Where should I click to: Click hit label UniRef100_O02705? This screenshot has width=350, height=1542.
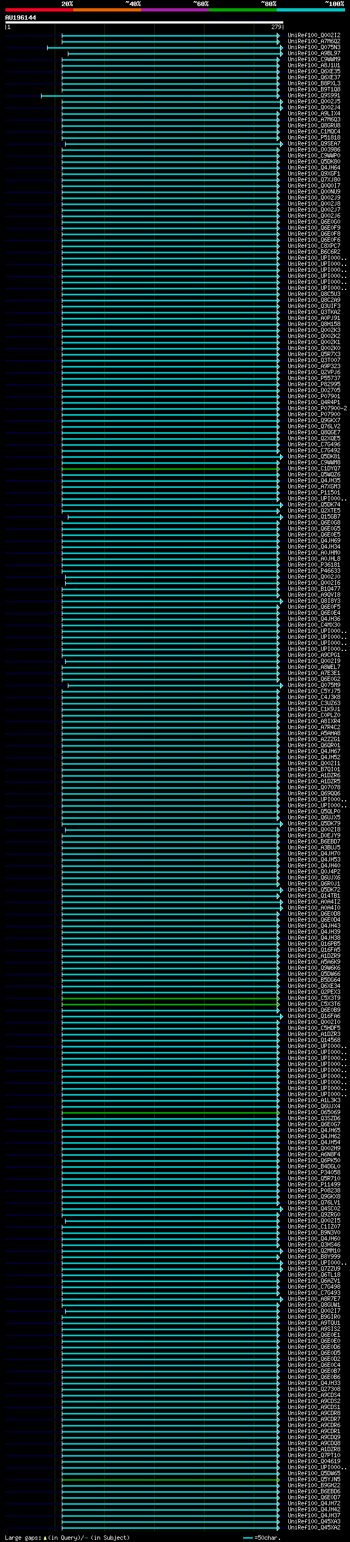tap(313, 391)
